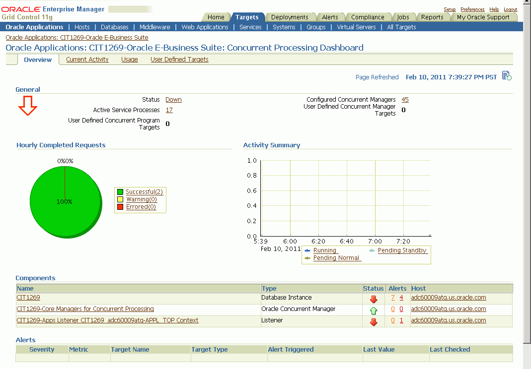Click the red Errored legend swatch

tap(120, 207)
